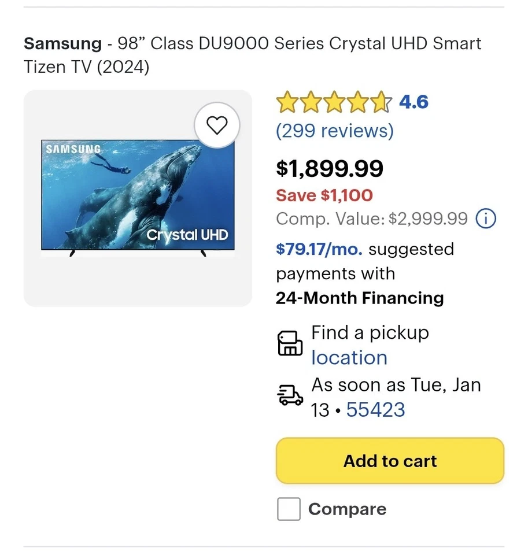Click the 4.6 rating score
The image size is (528, 555).
pyautogui.click(x=413, y=102)
